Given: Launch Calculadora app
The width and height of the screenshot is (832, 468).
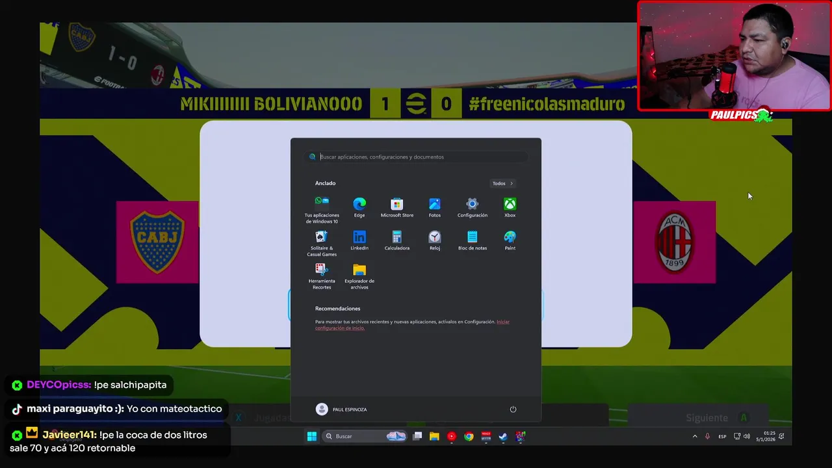Looking at the screenshot, I should pyautogui.click(x=397, y=240).
